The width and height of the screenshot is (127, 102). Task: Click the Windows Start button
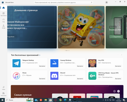[x=2, y=100]
